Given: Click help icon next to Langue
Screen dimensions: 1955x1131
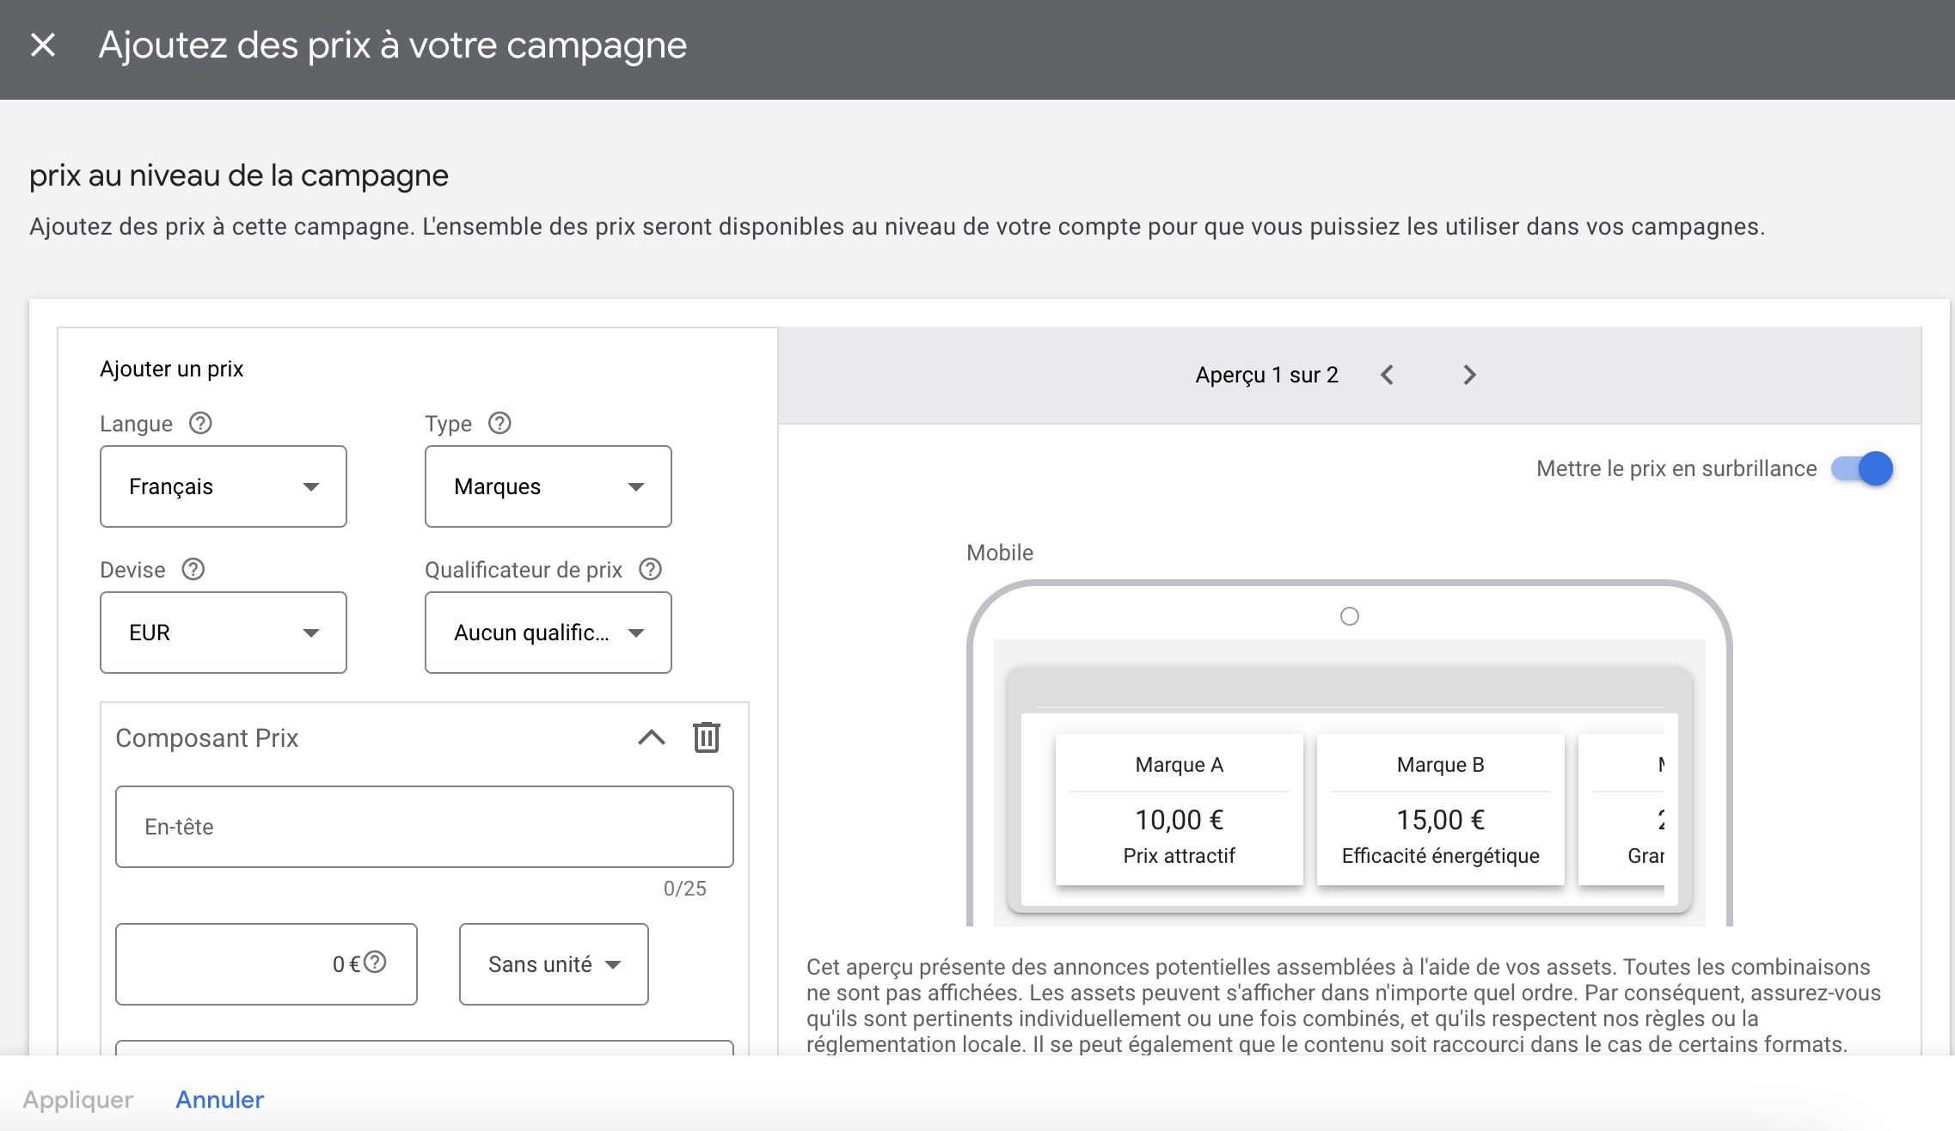Looking at the screenshot, I should tap(200, 423).
